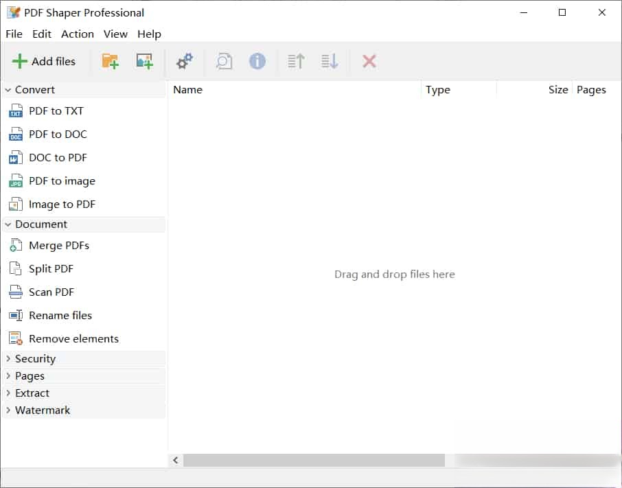Click the blue info icon in toolbar
Screen dimensions: 622x488
click(257, 62)
